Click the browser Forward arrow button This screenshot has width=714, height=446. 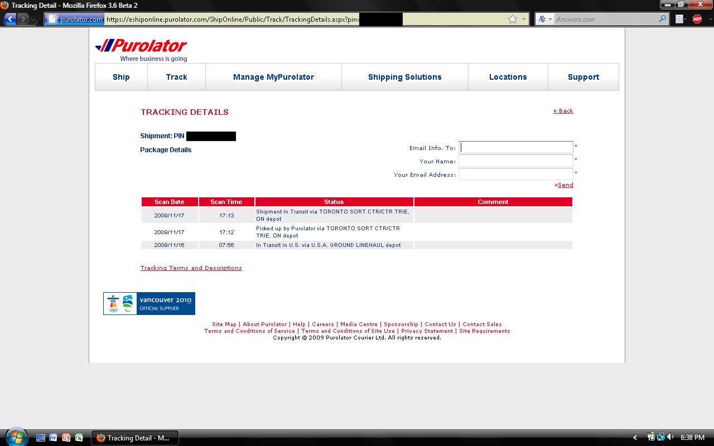[x=23, y=19]
